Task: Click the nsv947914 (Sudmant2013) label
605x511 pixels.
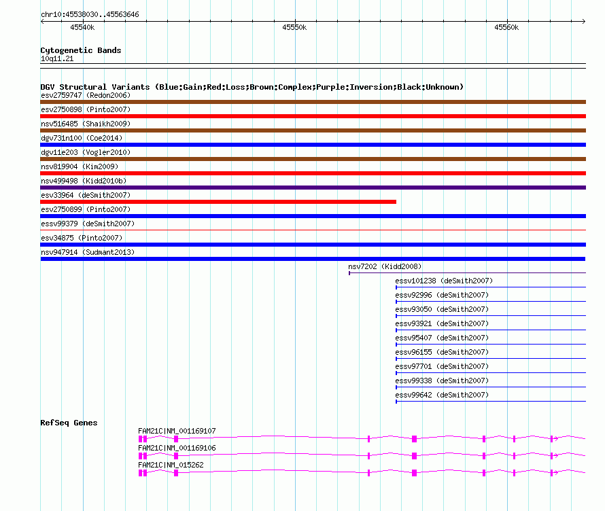Action: click(x=88, y=252)
